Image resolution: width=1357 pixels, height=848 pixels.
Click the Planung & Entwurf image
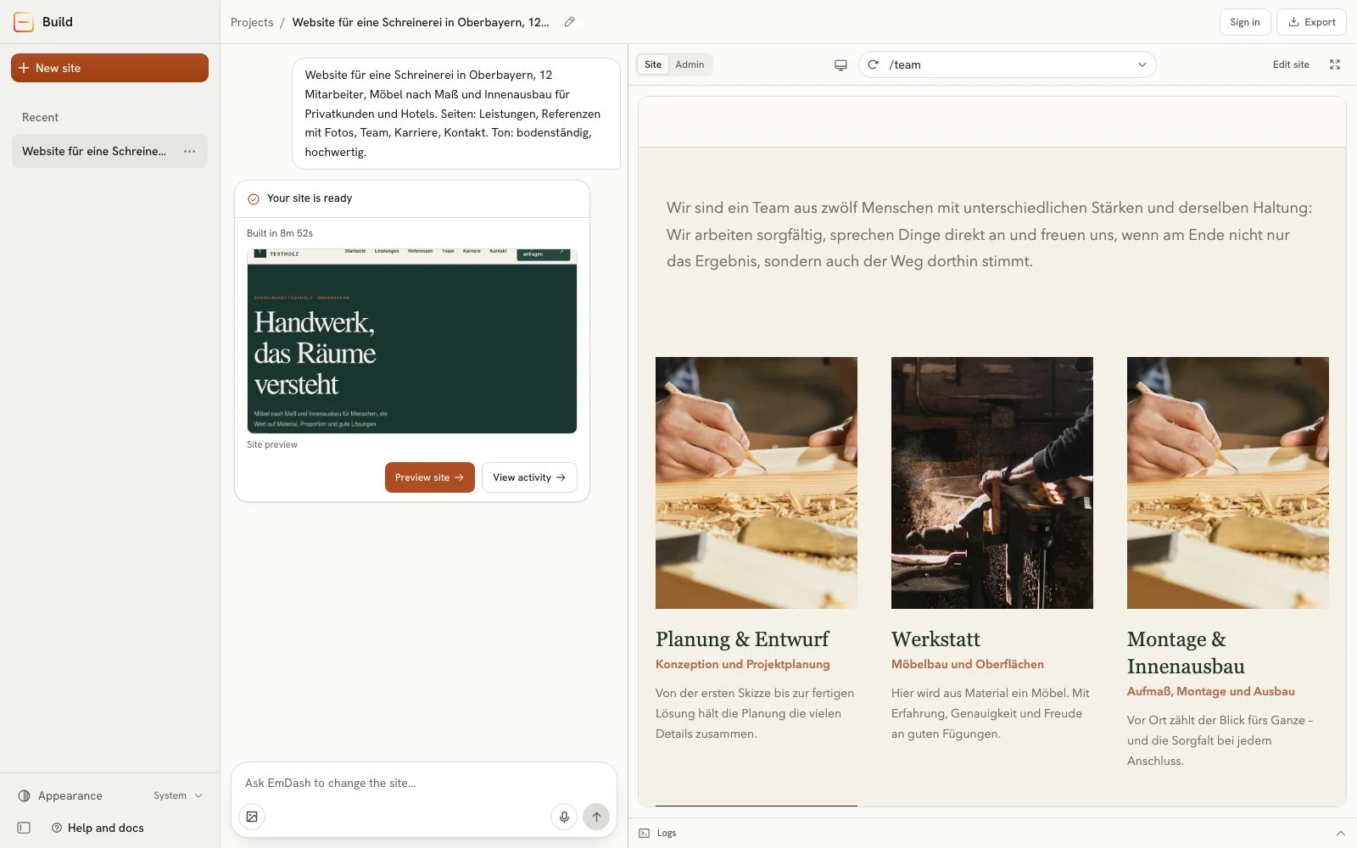757,483
